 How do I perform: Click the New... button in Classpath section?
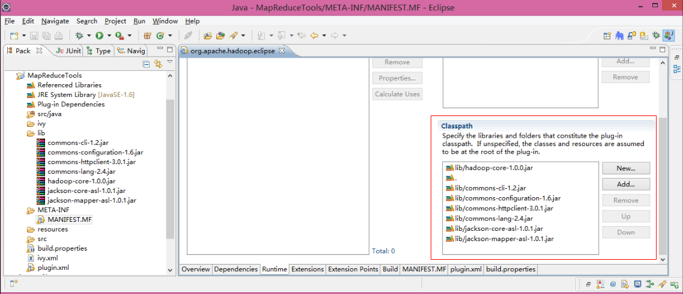coord(626,168)
